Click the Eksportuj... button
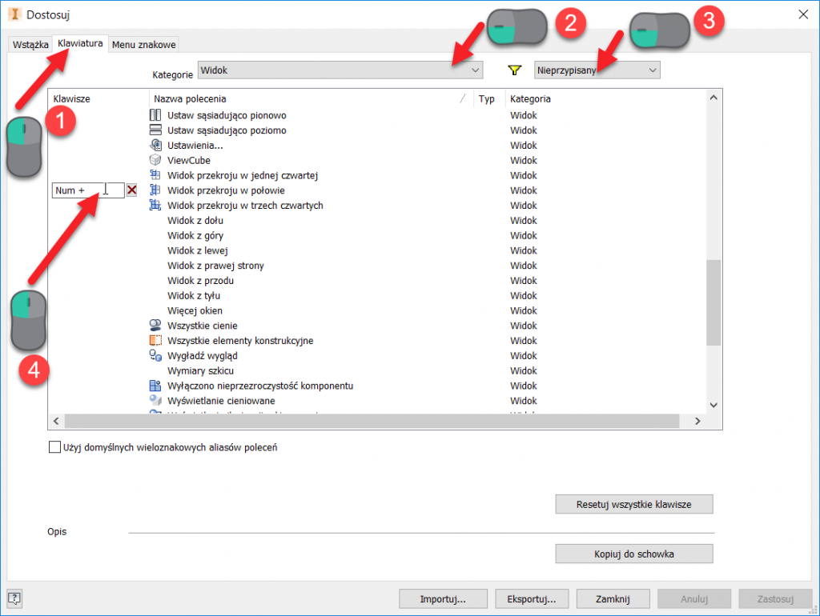Viewport: 820px width, 616px height. (x=532, y=598)
